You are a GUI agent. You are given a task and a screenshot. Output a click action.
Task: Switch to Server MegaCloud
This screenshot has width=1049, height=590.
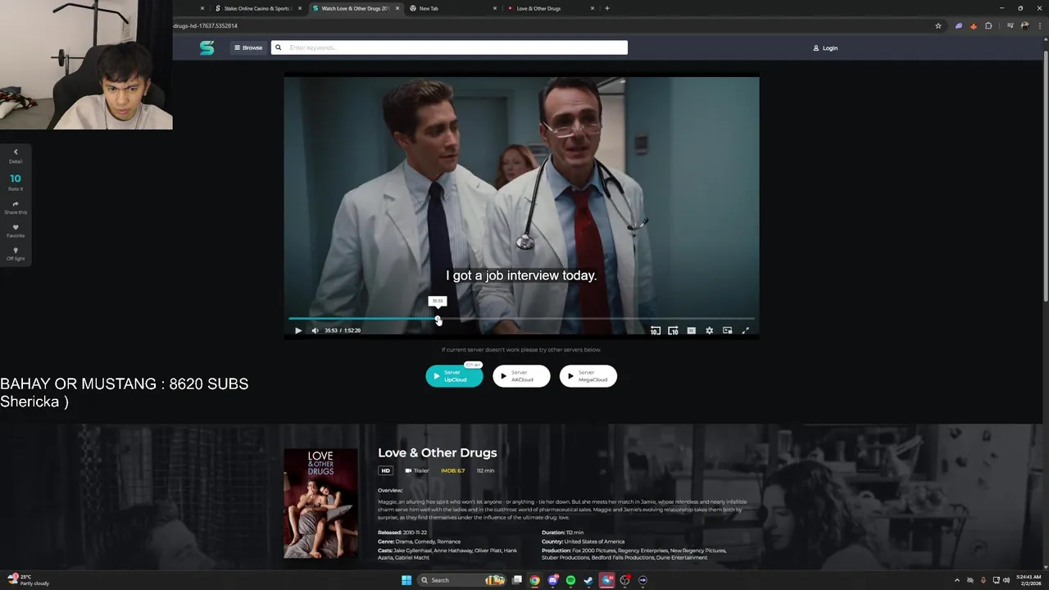(588, 376)
